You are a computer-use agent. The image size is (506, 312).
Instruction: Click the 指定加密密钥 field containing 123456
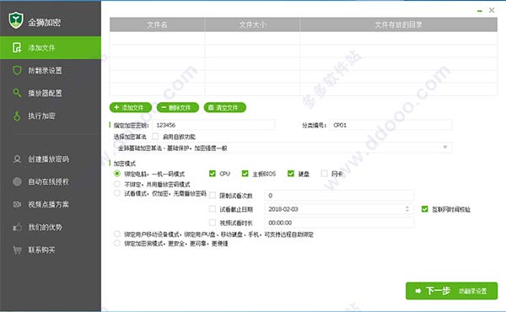[213, 125]
